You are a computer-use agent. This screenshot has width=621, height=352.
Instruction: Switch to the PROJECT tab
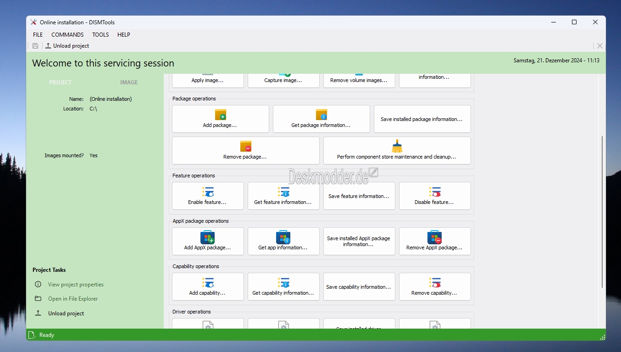click(61, 82)
